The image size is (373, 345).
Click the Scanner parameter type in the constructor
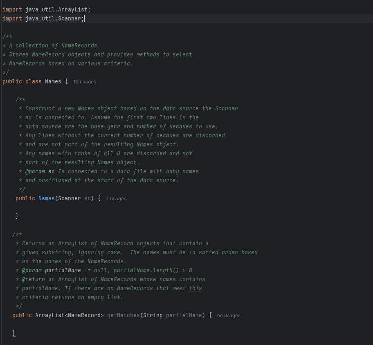pos(70,198)
